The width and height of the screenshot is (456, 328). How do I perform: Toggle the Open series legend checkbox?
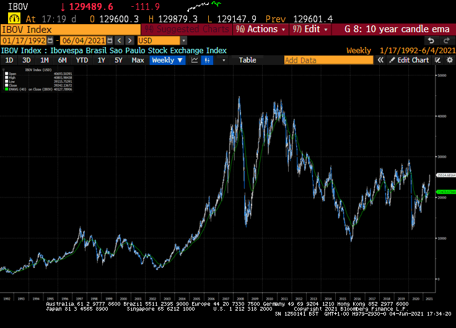pos(6,74)
